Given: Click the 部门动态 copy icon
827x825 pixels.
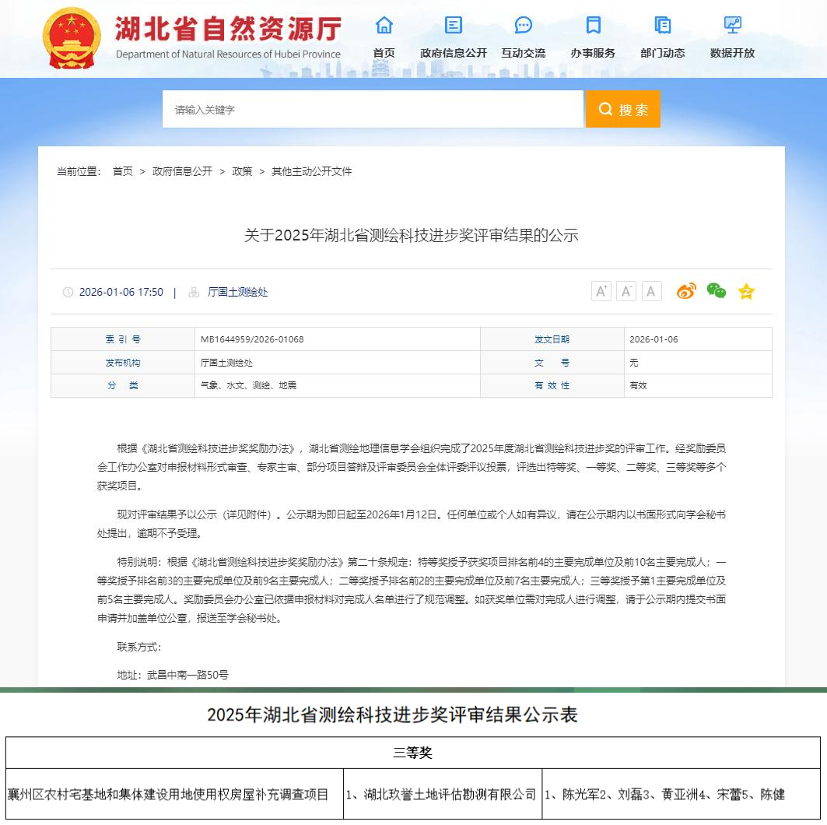Looking at the screenshot, I should pos(662,26).
